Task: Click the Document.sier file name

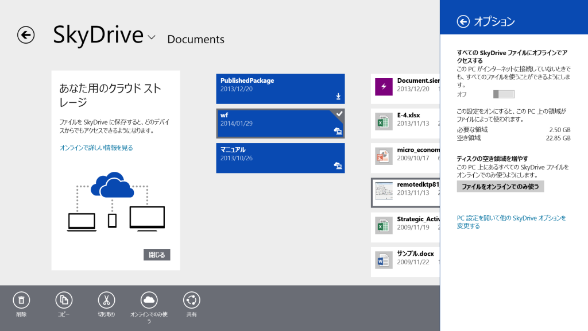Action: (x=418, y=80)
